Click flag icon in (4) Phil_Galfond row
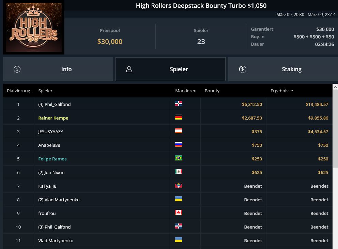The height and width of the screenshot is (249, 338). (179, 104)
